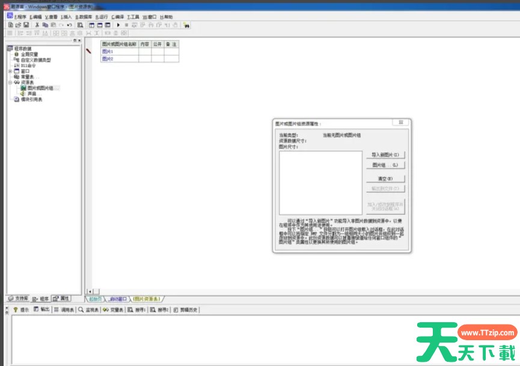
Task: Expand the 窗口 tree node
Action: (10, 71)
